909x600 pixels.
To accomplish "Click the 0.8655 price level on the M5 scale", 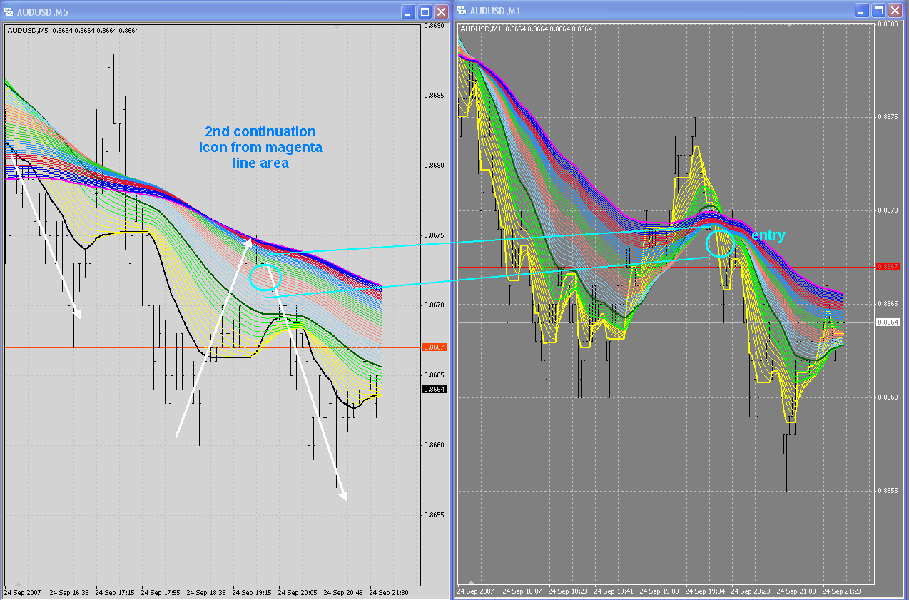I will tap(434, 515).
